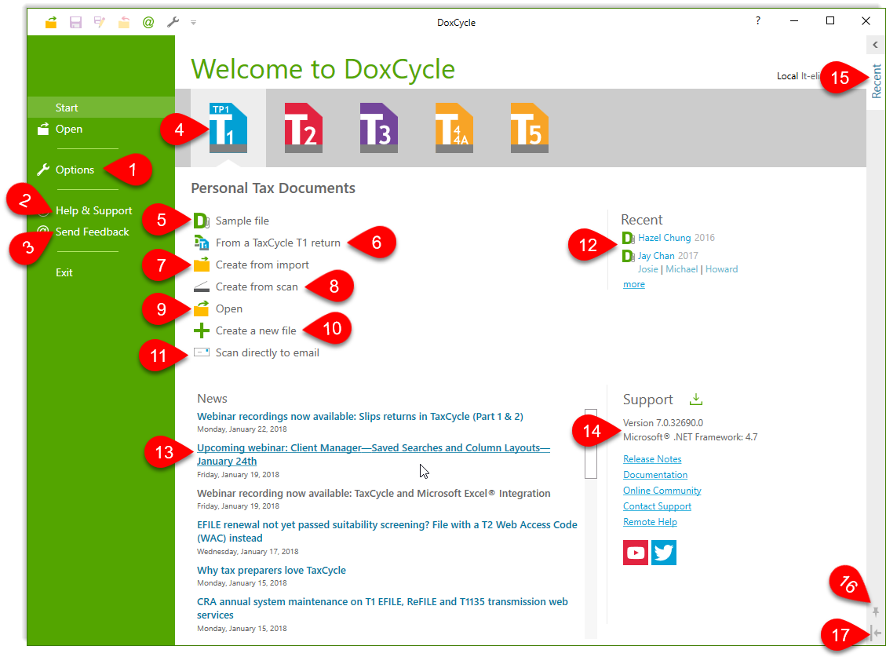Screen dimensions: 886x657
Task: Select the red T2 module icon
Action: pyautogui.click(x=304, y=128)
